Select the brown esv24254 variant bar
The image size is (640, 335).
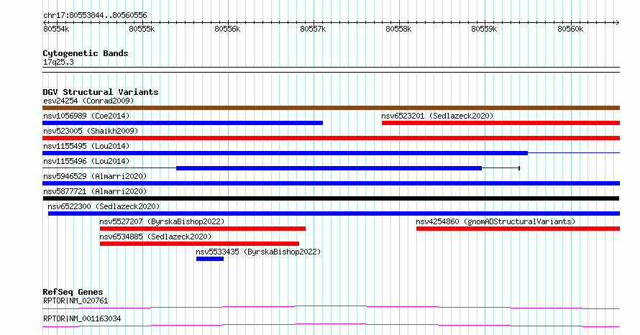coord(331,108)
